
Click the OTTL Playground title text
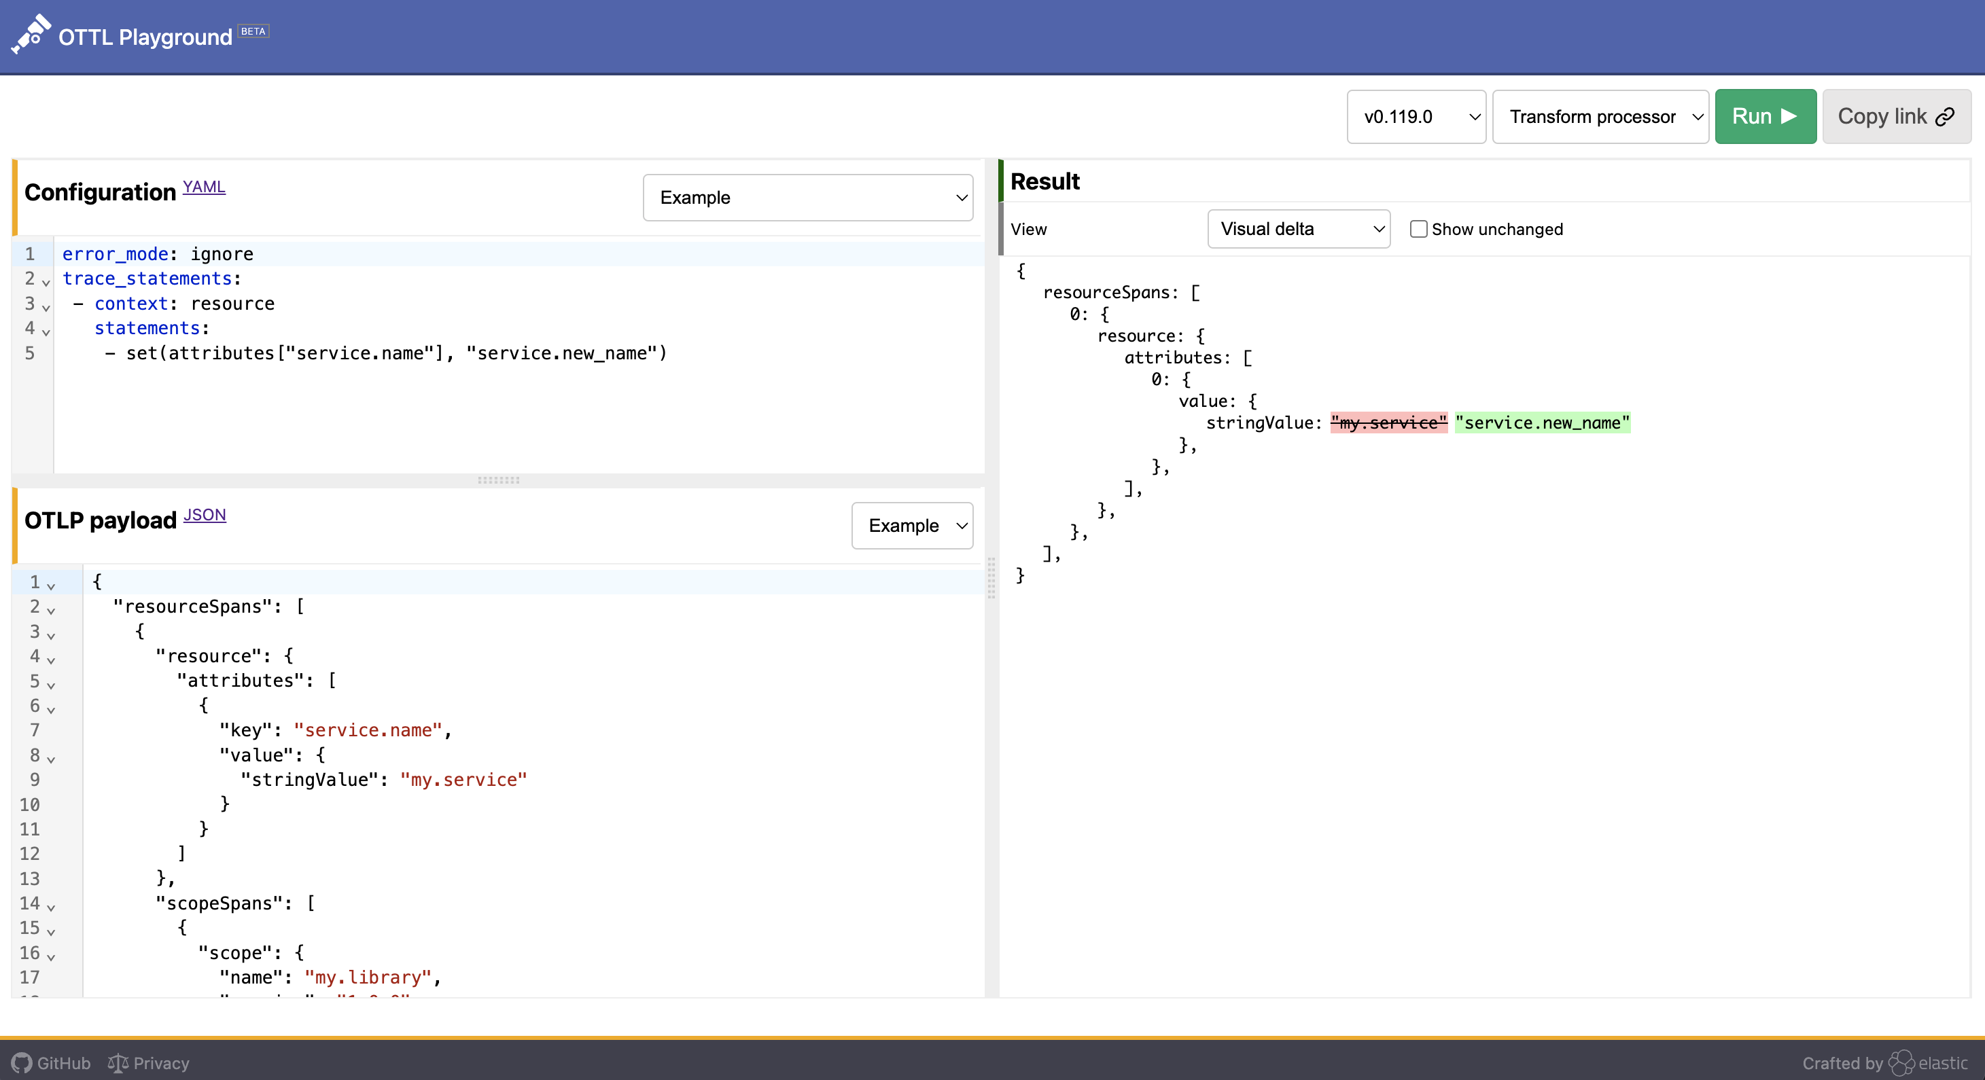145,37
